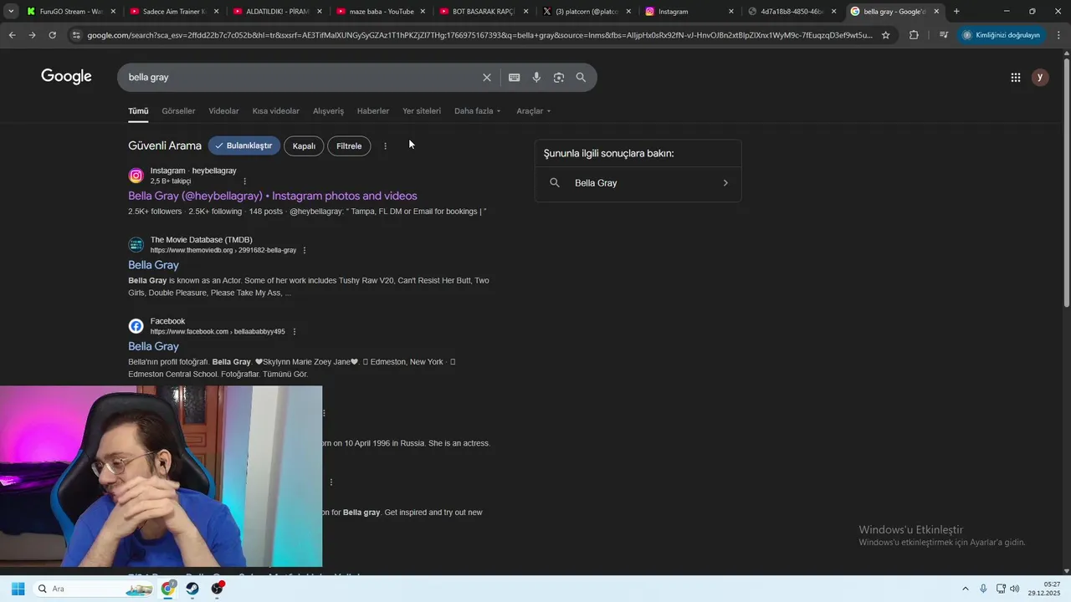Open Bella Gray (@heybellagray) Instagram result link
Screen dimensions: 1071x602
point(273,196)
